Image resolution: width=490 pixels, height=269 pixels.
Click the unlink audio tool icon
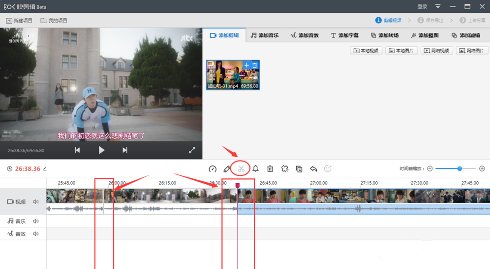coord(284,169)
